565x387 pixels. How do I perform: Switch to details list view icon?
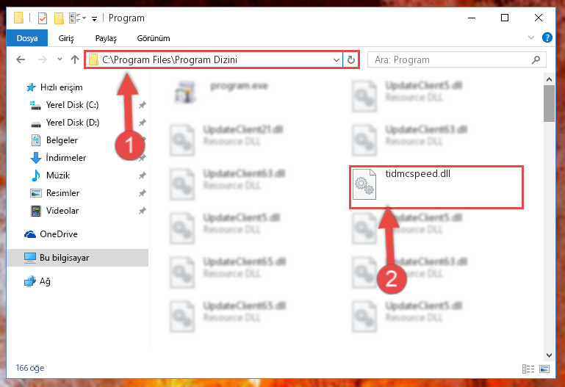tap(528, 369)
